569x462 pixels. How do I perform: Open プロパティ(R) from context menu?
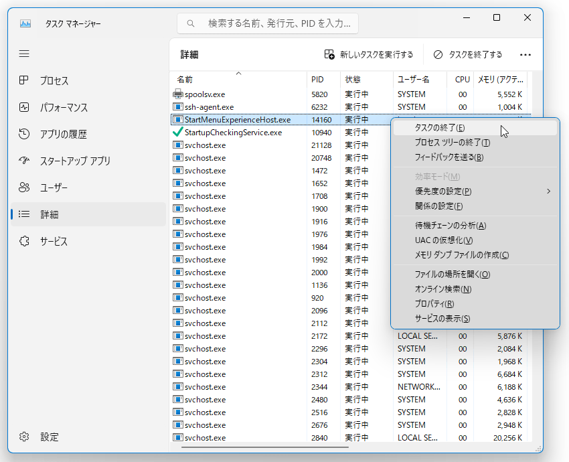point(475,304)
